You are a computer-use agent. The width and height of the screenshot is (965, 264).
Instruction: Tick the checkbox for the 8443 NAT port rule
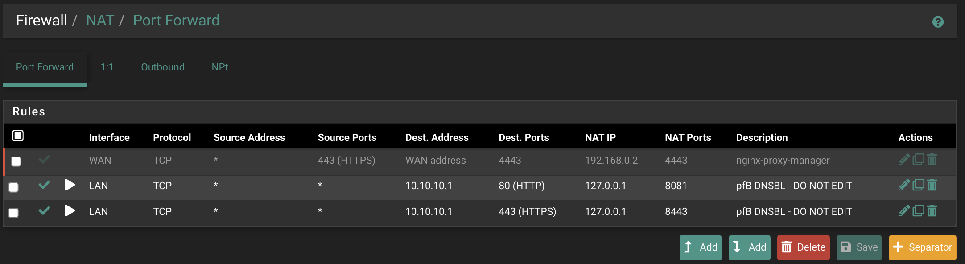[x=14, y=213]
